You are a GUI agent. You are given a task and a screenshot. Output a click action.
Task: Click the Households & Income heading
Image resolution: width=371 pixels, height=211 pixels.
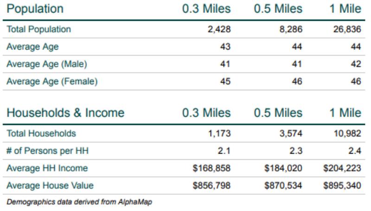pyautogui.click(x=65, y=112)
